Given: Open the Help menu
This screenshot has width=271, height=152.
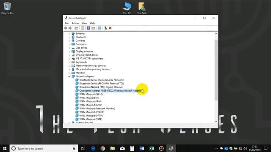Looking at the screenshot, I should (x=92, y=23).
